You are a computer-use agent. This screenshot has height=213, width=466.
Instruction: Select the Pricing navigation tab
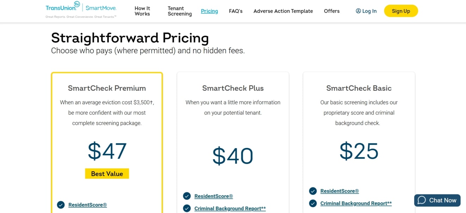209,11
